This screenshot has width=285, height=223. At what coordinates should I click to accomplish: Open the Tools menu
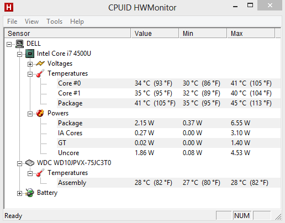pyautogui.click(x=54, y=22)
